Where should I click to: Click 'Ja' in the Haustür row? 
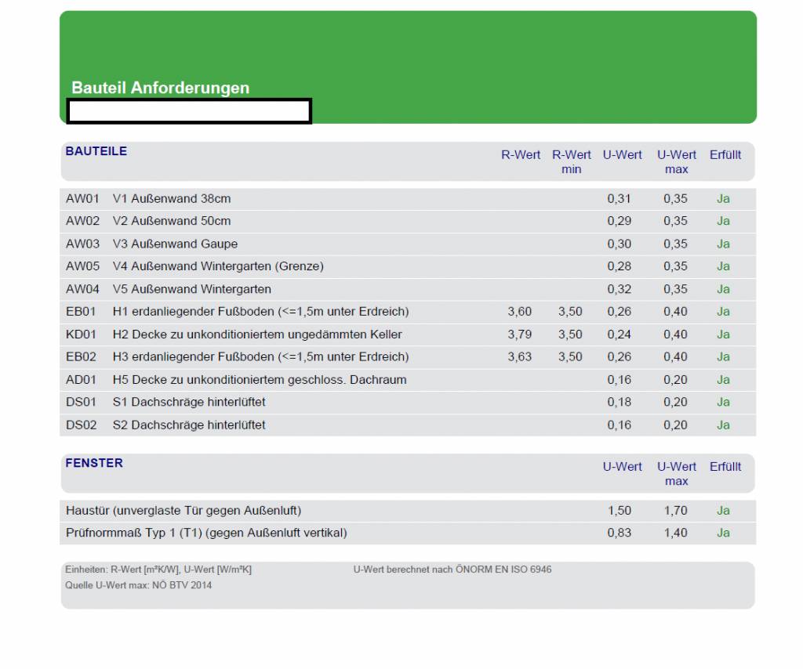tap(723, 511)
